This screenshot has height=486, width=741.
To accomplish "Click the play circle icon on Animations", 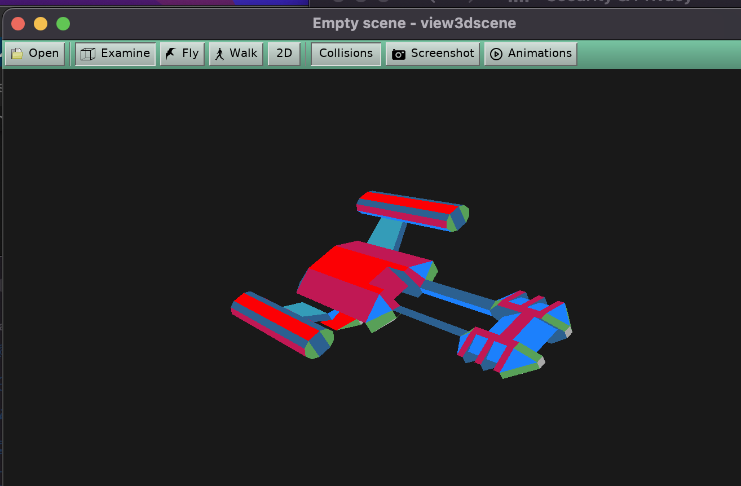I will coord(496,54).
